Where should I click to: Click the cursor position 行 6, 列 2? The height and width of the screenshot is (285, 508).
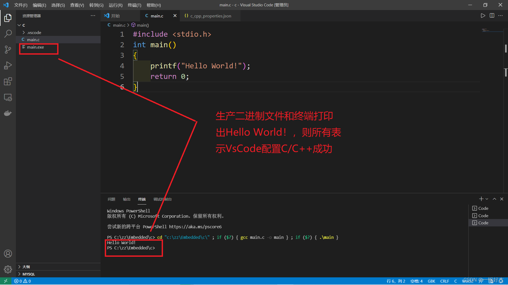396,281
